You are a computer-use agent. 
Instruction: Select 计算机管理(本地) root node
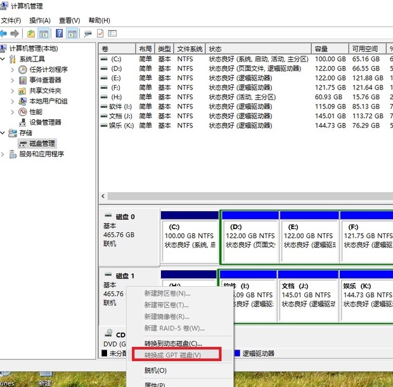(x=34, y=48)
